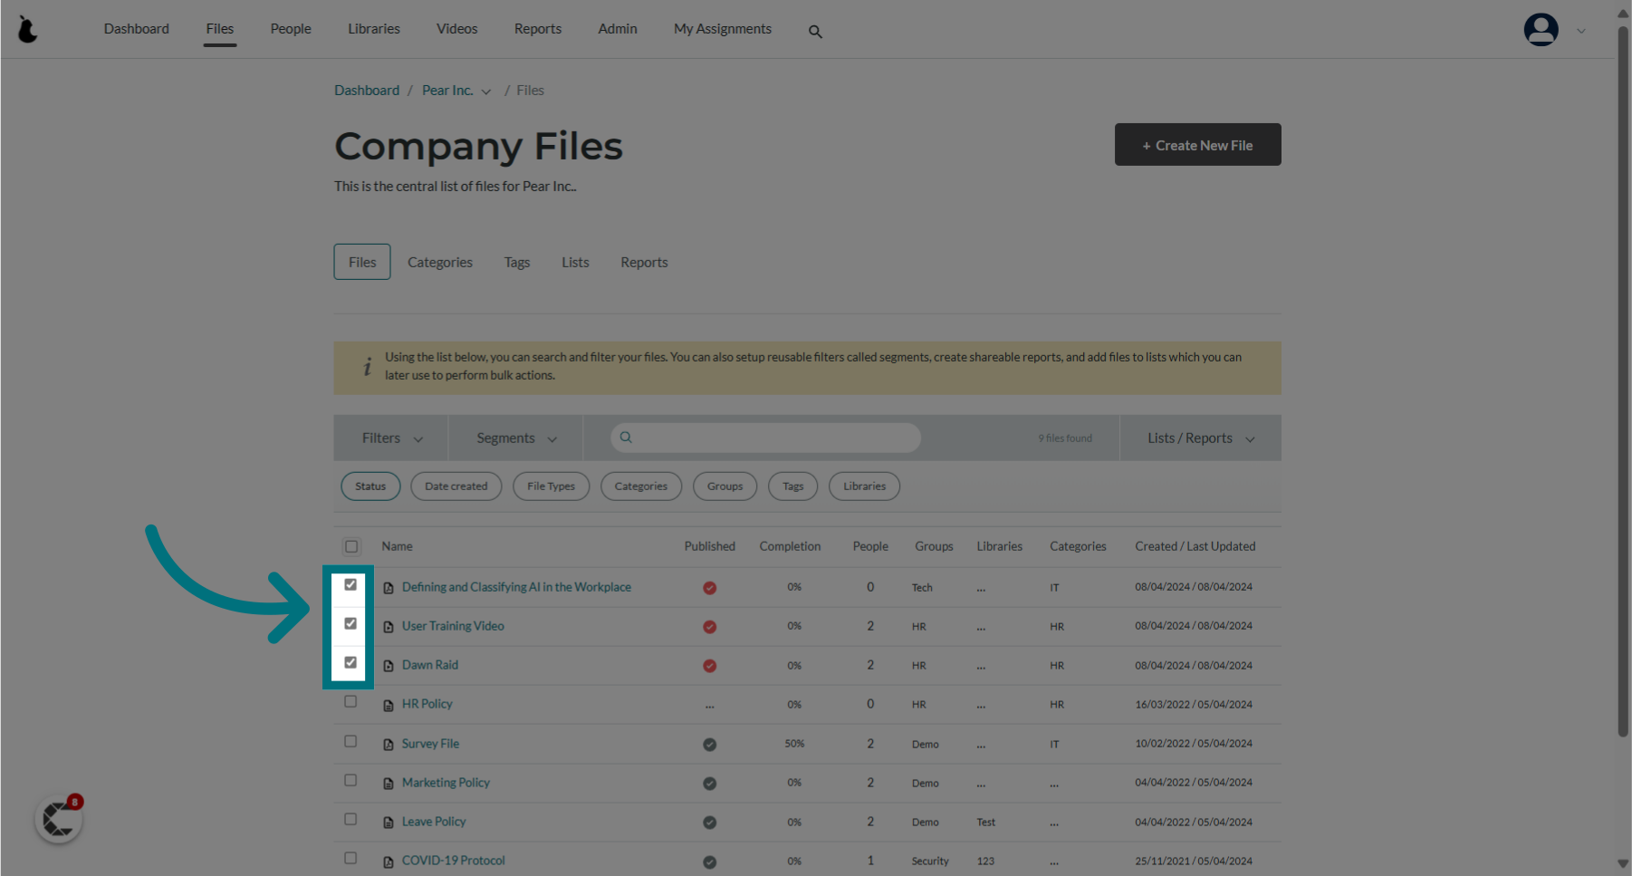Open the Survey File link
This screenshot has width=1632, height=876.
click(431, 744)
